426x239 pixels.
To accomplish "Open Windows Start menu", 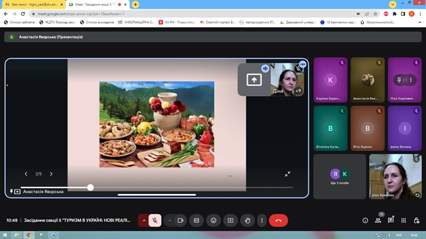I will (5, 235).
